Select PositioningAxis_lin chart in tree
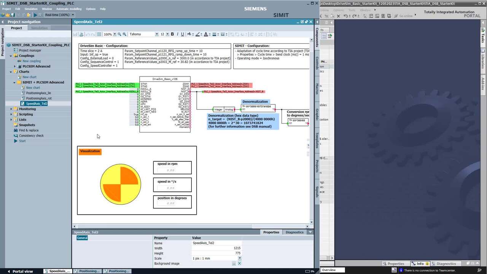The image size is (487, 274). click(38, 93)
